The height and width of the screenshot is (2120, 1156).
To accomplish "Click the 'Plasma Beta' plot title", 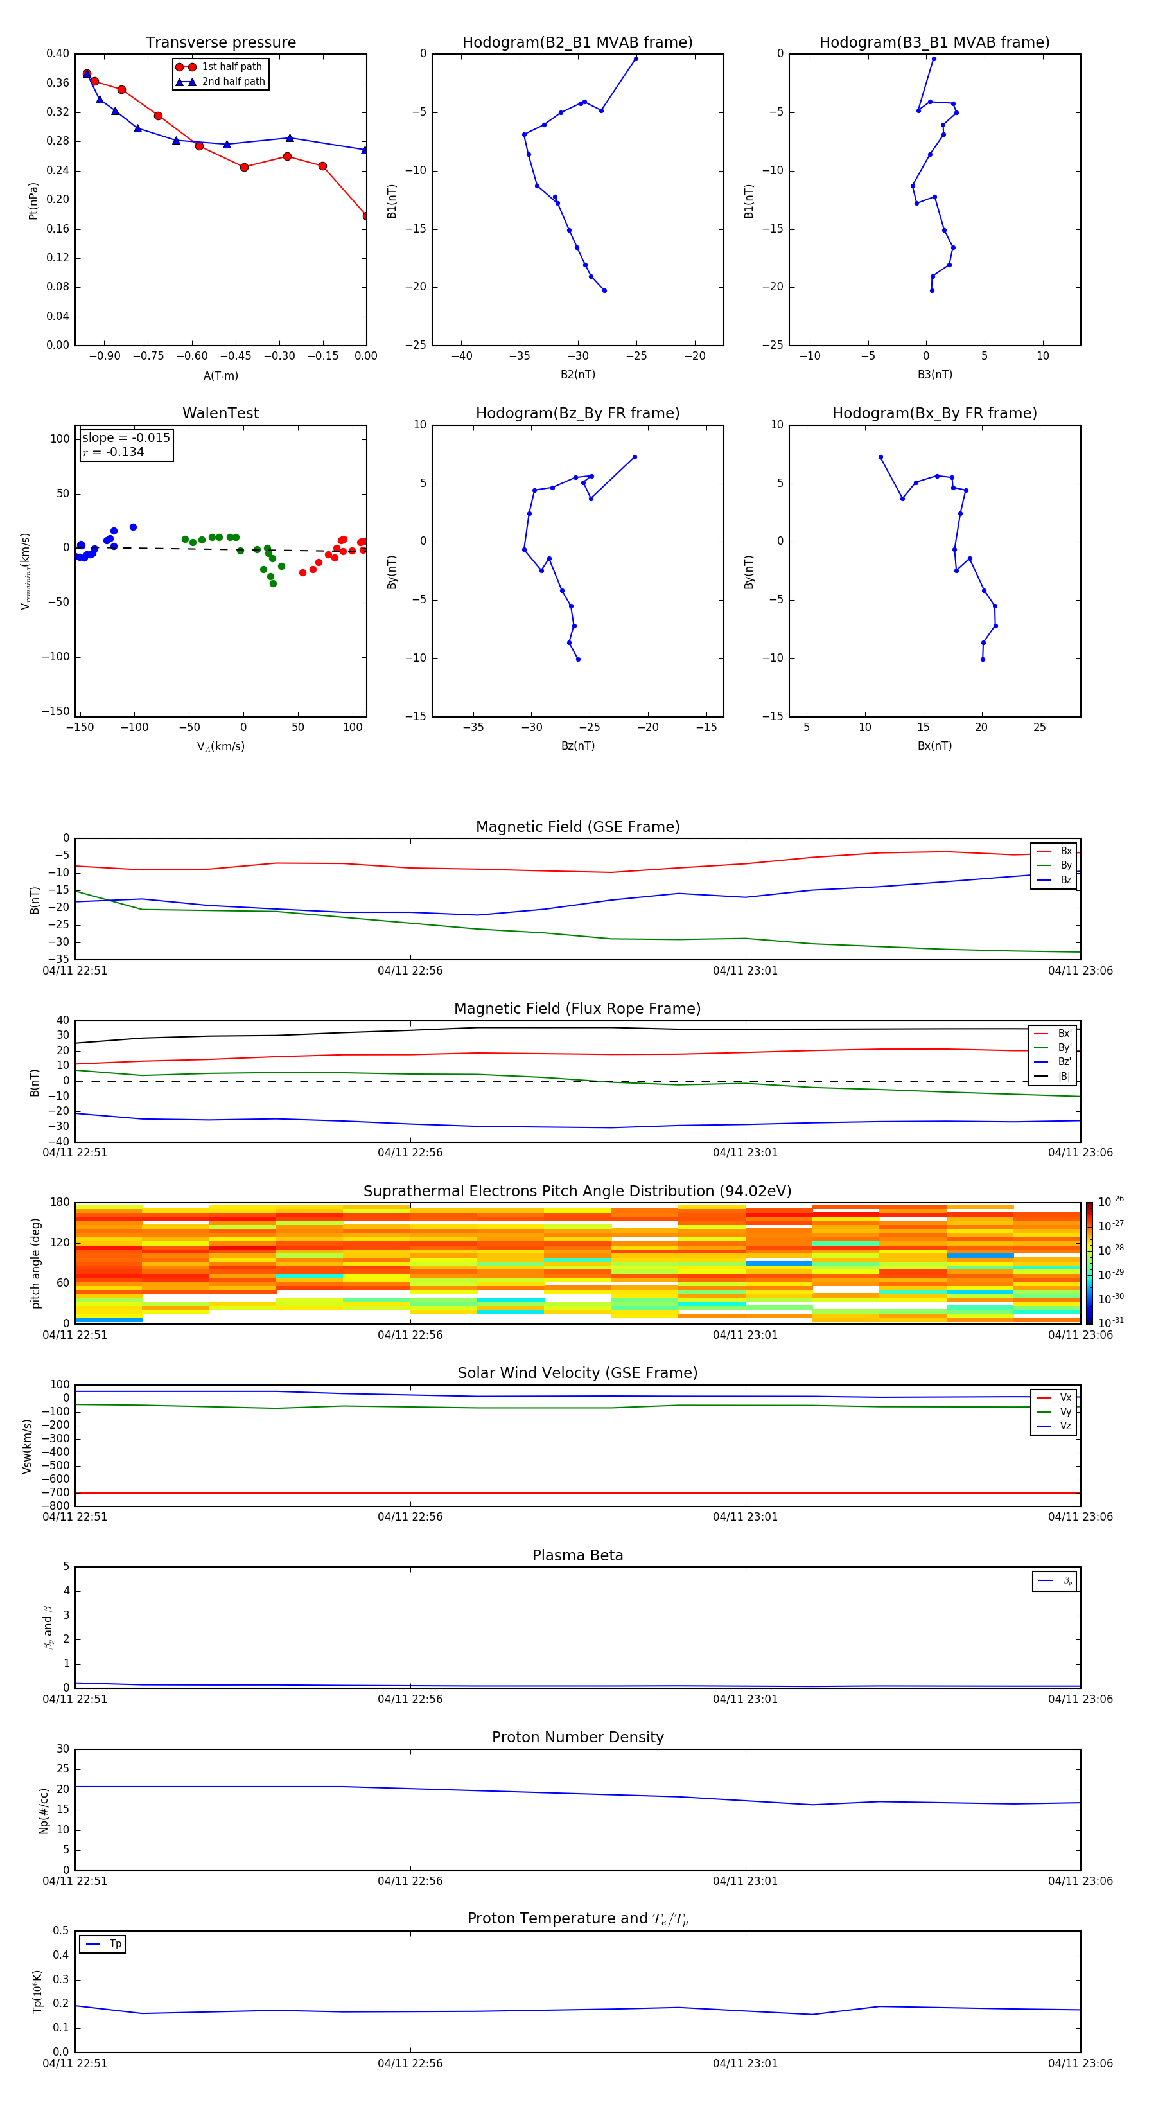I will coord(577,1555).
